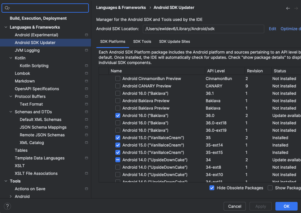301x213 pixels.
Task: Click the '36.0-ext19' API level cell
Action: coord(216,130)
